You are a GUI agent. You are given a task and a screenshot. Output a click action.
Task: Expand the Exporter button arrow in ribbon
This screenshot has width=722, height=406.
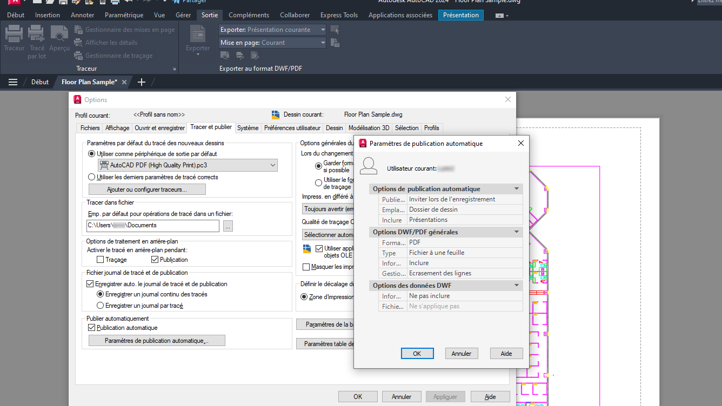coord(198,55)
